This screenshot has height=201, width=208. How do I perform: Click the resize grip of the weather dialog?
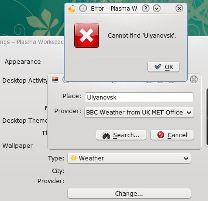200,148
